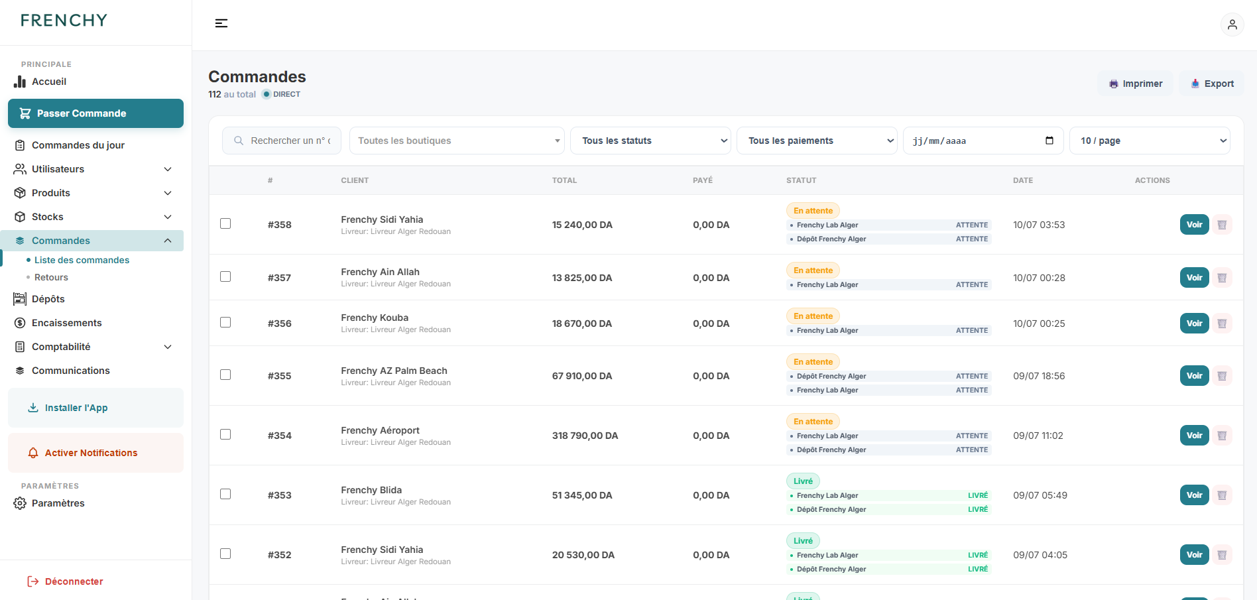
Task: Click the Dépôts warehouse icon
Action: [x=20, y=299]
